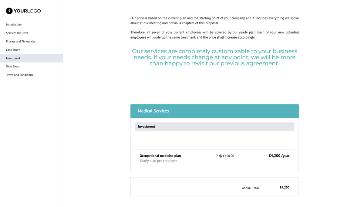Open Process and Timescales chapter
The height and width of the screenshot is (207, 364).
coord(20,41)
